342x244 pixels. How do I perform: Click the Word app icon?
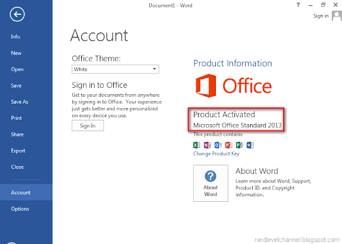click(x=250, y=145)
